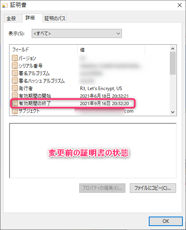Viewport: 186px width, 230px height.
Task: Click the ファイルにコピー(C)... button
Action: [153, 188]
